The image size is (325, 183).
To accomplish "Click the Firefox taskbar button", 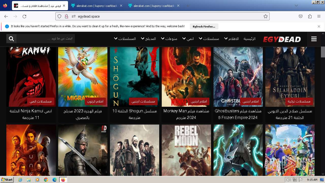I will (63, 180).
